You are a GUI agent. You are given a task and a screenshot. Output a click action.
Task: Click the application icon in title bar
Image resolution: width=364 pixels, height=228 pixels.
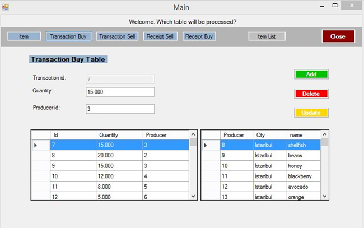(x=6, y=7)
